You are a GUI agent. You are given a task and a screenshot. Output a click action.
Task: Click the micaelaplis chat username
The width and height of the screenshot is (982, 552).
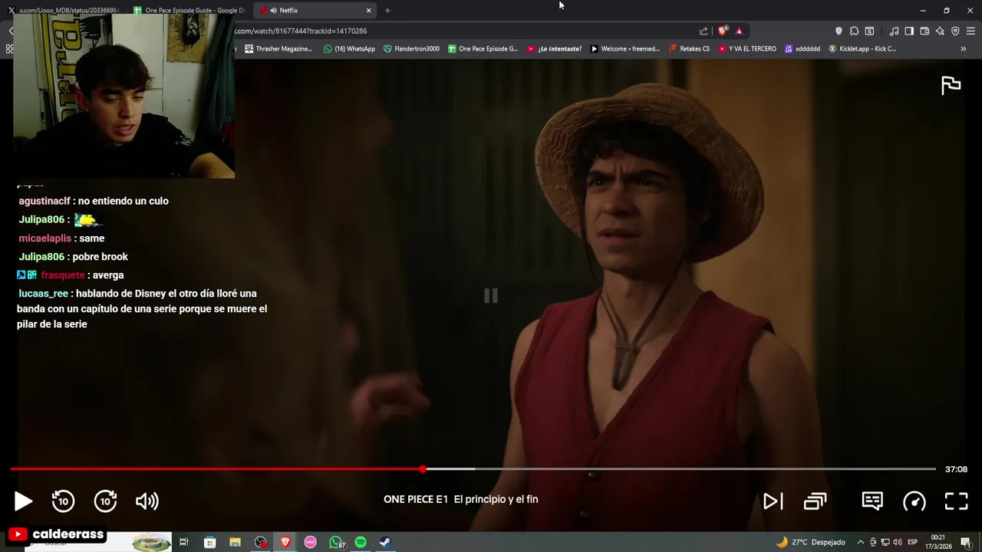click(x=44, y=238)
